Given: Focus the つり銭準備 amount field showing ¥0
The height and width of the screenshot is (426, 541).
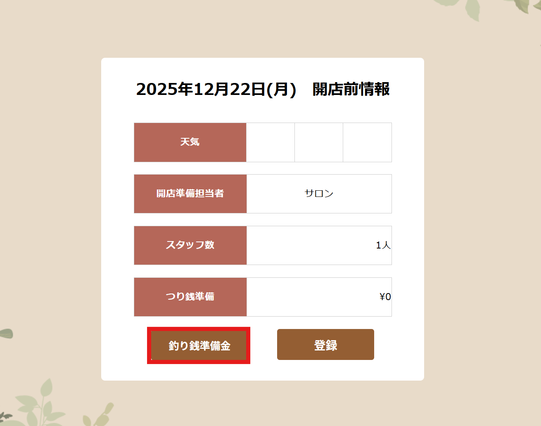Looking at the screenshot, I should (319, 297).
